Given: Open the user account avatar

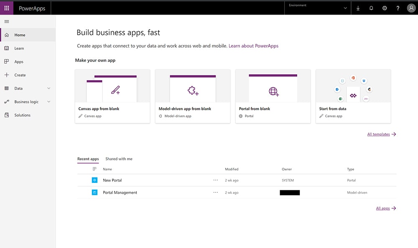Looking at the screenshot, I should pyautogui.click(x=411, y=8).
